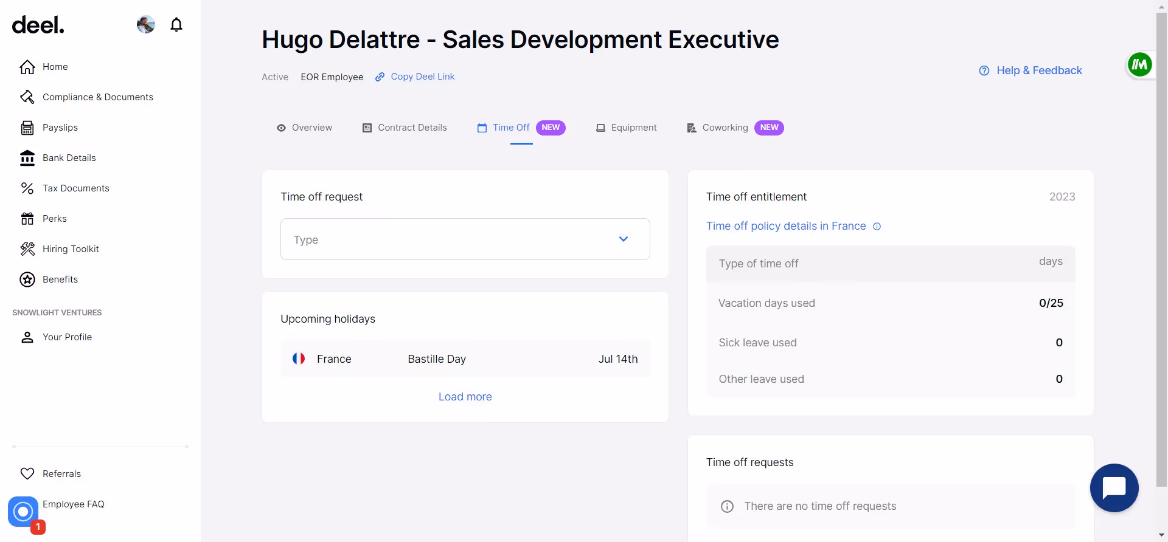Switch to the Contract Details tab
Viewport: 1168px width, 542px height.
click(405, 128)
